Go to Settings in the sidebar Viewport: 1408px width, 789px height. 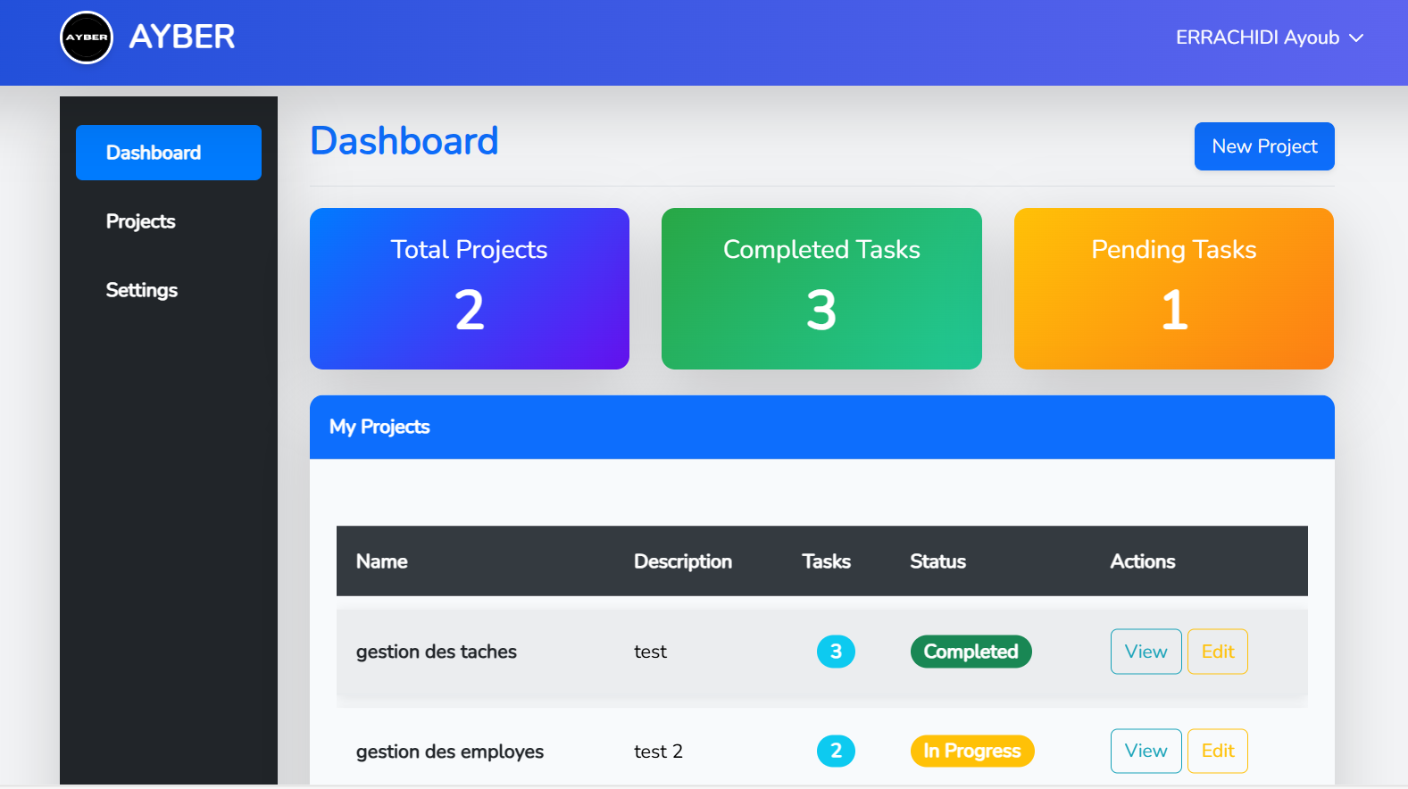click(x=142, y=290)
